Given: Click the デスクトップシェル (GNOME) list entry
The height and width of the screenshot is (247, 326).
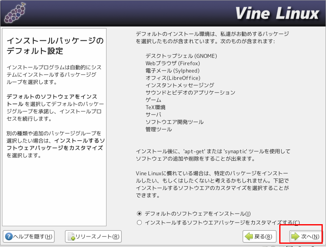Looking at the screenshot, I should click(x=181, y=56).
